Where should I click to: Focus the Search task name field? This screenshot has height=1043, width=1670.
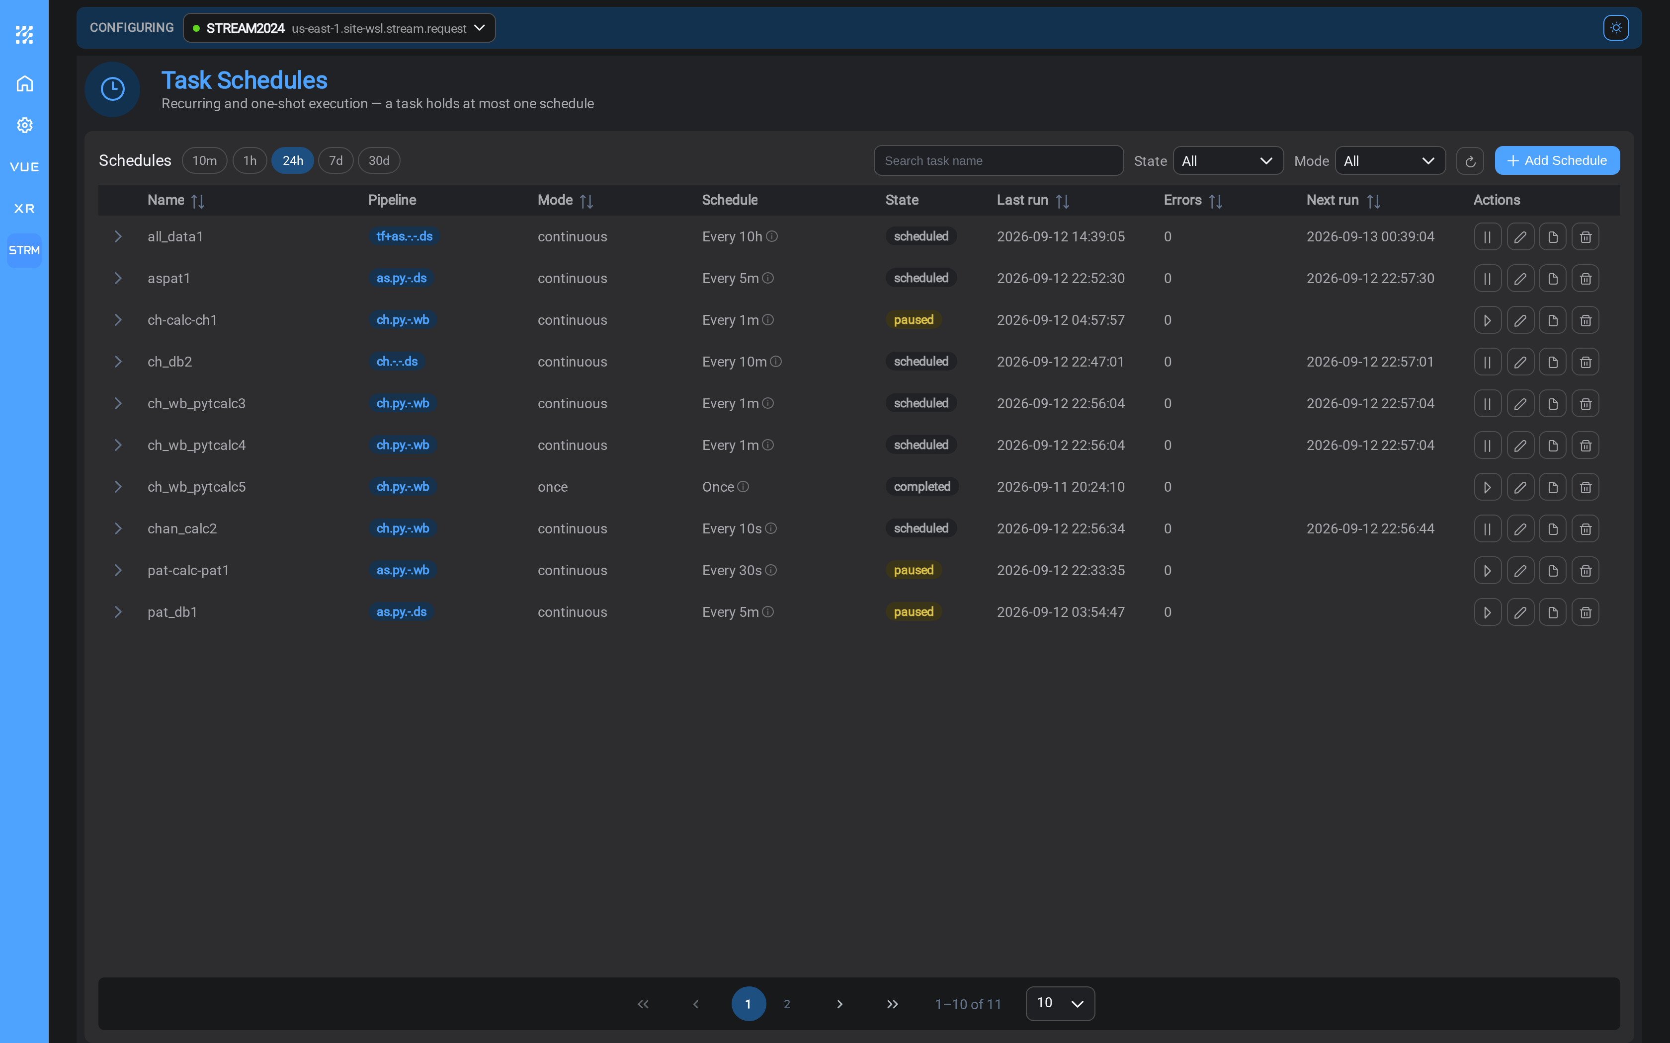tap(999, 161)
